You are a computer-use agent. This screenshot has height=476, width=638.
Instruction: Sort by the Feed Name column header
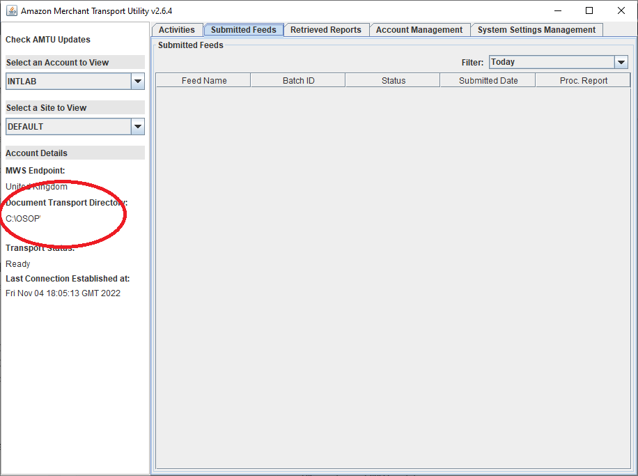click(203, 81)
